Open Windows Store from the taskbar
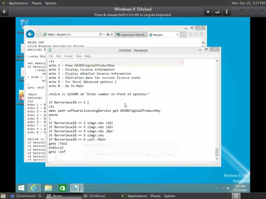 coord(62,188)
